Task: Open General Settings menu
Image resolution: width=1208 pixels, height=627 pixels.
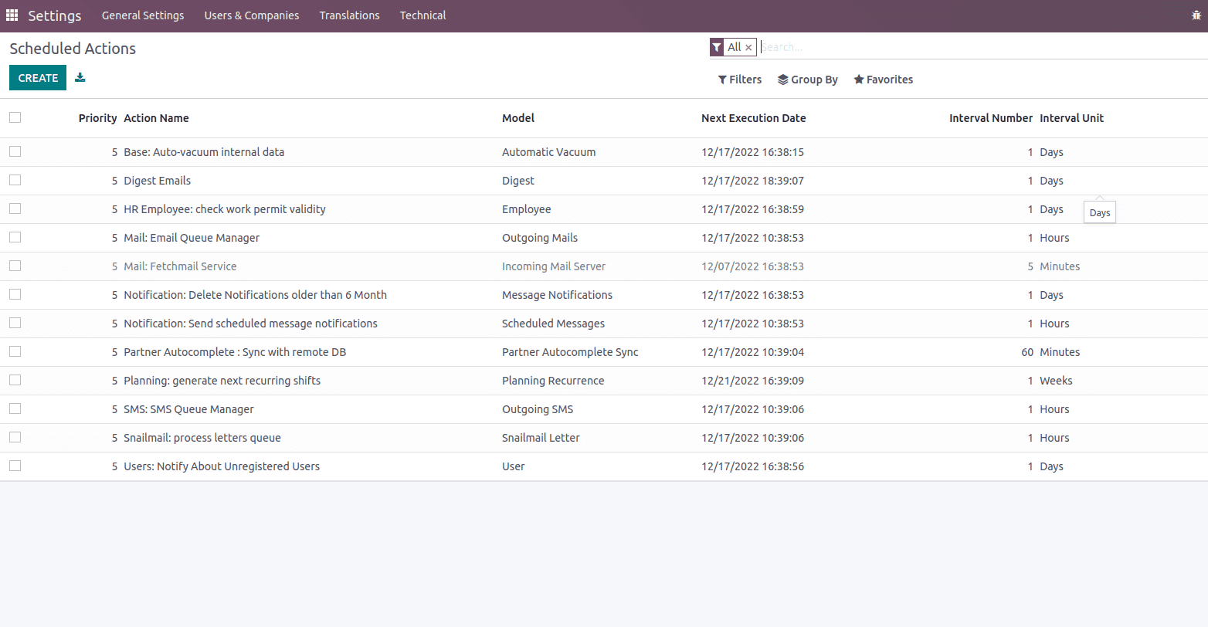Action: tap(143, 15)
